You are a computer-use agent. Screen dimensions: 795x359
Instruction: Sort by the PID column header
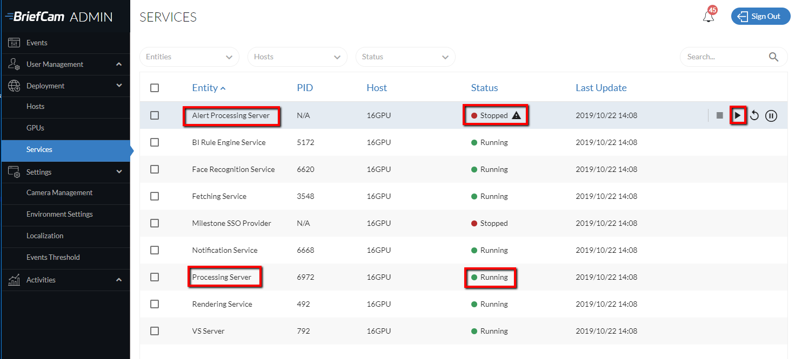click(305, 88)
